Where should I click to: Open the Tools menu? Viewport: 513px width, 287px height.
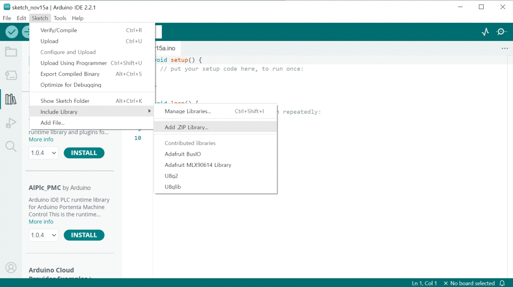tap(60, 18)
